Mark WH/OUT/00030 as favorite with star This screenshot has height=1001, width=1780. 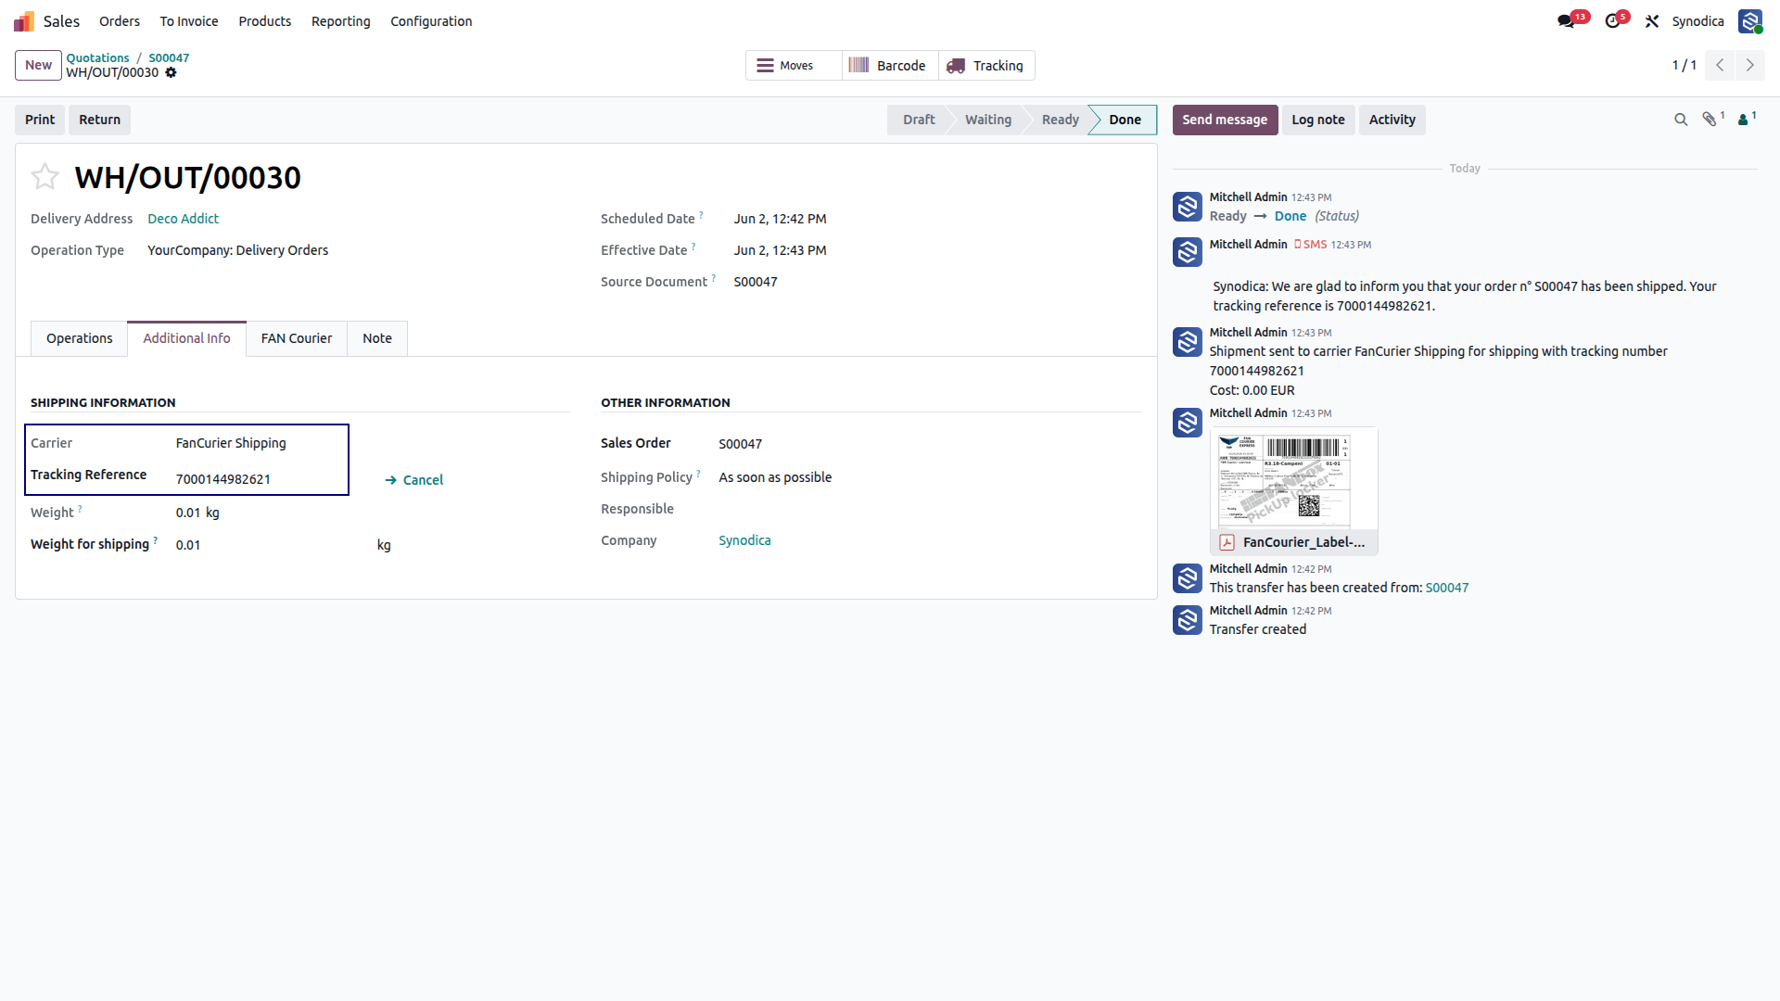(44, 176)
